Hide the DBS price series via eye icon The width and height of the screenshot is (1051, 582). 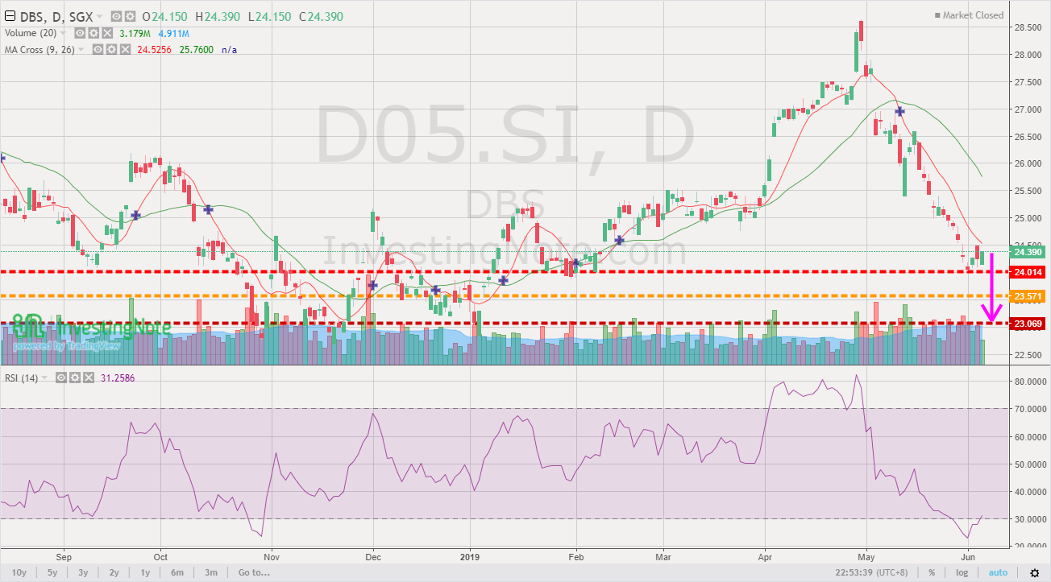[x=115, y=16]
